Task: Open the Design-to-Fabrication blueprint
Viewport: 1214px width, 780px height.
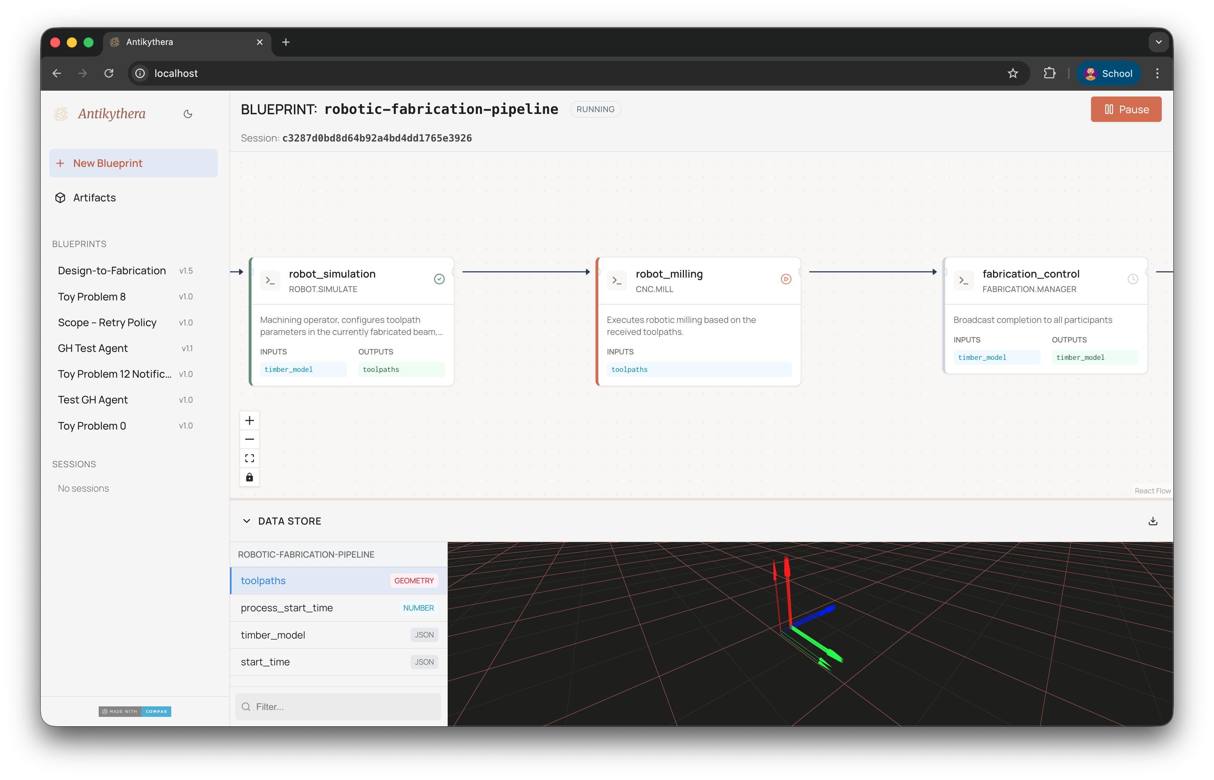Action: (x=112, y=271)
